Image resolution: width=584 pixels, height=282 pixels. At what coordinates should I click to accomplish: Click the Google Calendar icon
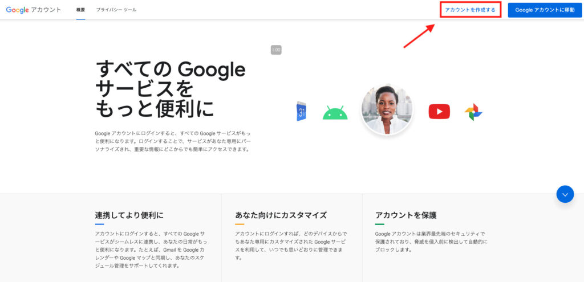click(x=301, y=111)
